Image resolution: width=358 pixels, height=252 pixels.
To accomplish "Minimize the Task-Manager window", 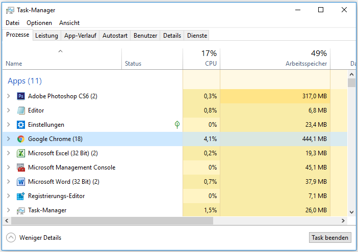I will click(x=298, y=10).
